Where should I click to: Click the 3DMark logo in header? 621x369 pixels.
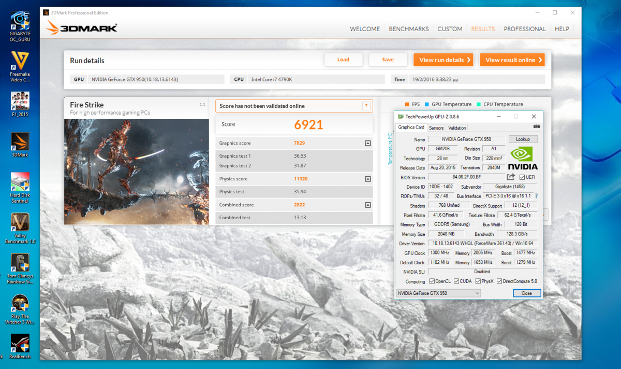tap(82, 28)
